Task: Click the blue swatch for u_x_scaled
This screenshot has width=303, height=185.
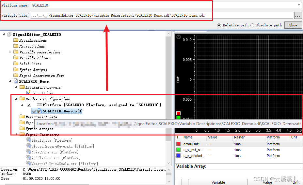Action: tap(179, 155)
